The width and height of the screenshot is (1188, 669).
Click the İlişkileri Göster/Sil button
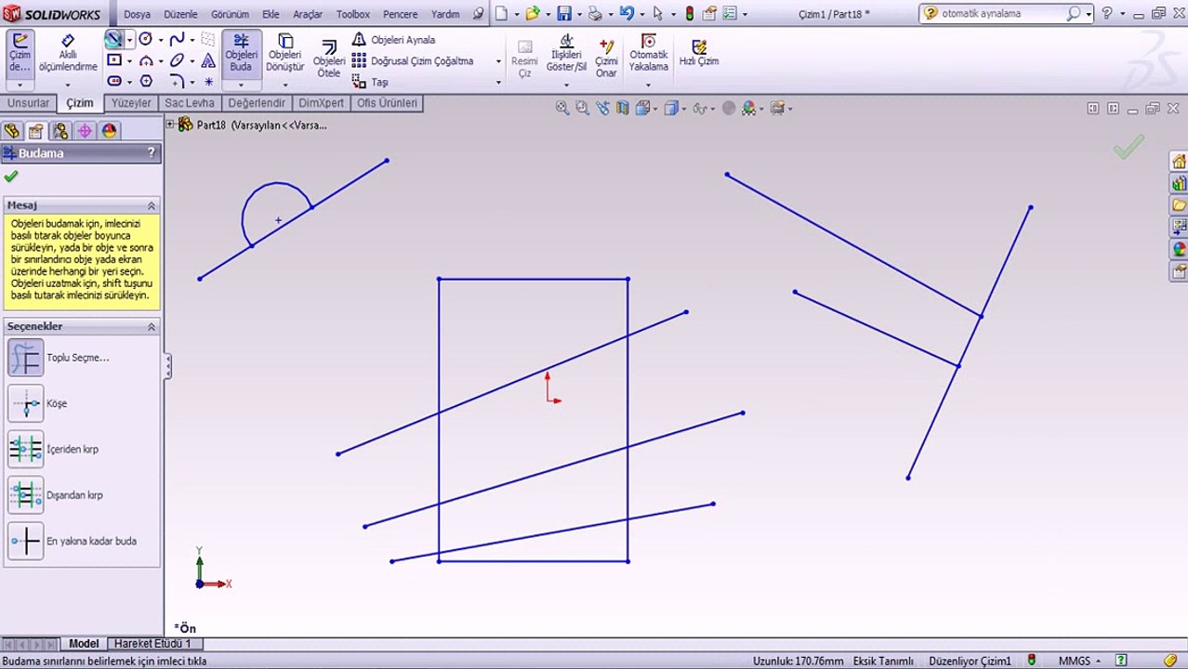click(x=566, y=53)
